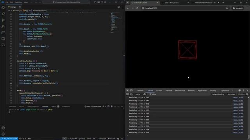Switch to the Output panel tab

point(21,106)
